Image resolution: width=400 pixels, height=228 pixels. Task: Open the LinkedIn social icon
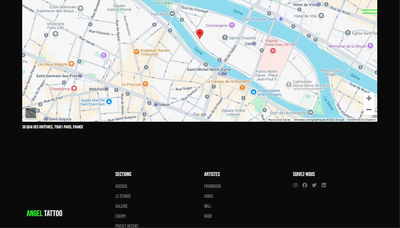[324, 185]
